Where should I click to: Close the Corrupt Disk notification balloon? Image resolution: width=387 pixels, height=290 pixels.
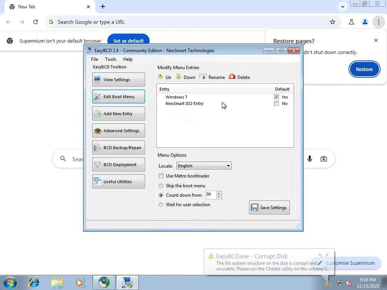coord(327,255)
